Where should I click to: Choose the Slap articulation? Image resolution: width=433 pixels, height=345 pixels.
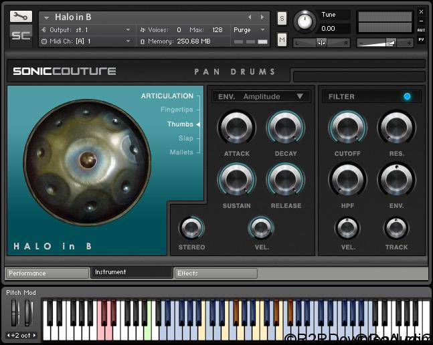click(185, 138)
